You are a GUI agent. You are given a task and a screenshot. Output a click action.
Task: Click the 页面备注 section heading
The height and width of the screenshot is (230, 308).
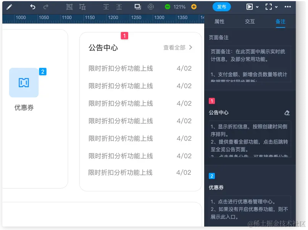tap(219, 37)
